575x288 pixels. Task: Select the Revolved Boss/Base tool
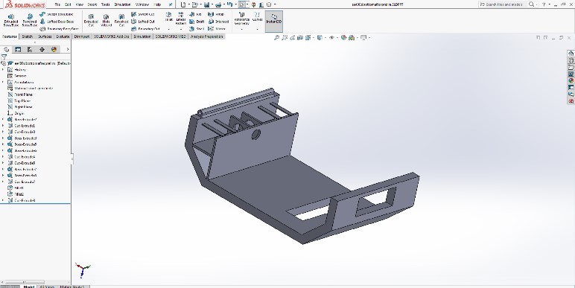coord(30,21)
